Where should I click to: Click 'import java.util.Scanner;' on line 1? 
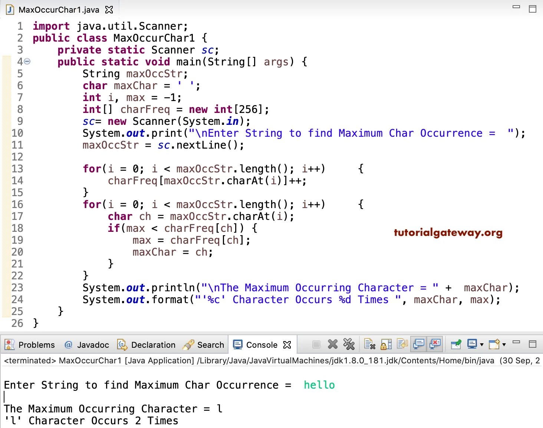pos(110,26)
